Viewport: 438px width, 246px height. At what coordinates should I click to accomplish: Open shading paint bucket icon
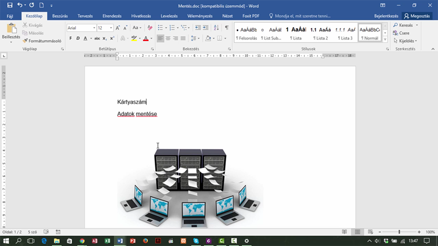[x=208, y=38]
